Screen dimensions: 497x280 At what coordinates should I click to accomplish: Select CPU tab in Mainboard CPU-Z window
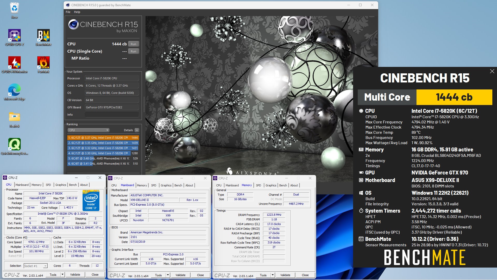click(x=114, y=185)
